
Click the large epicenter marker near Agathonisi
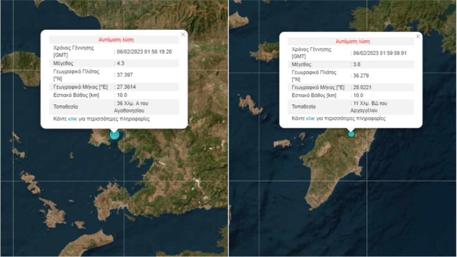pyautogui.click(x=115, y=134)
